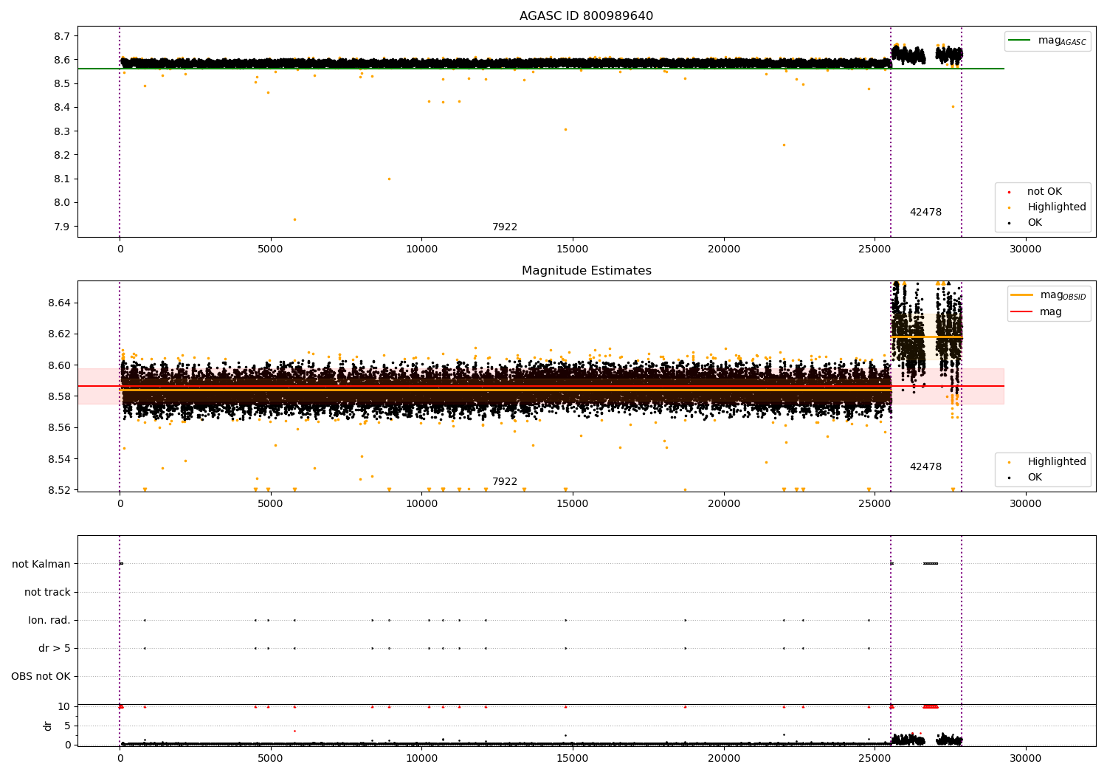
Task: Click the '8.7' y-axis tick in top plot
Action: [61, 36]
